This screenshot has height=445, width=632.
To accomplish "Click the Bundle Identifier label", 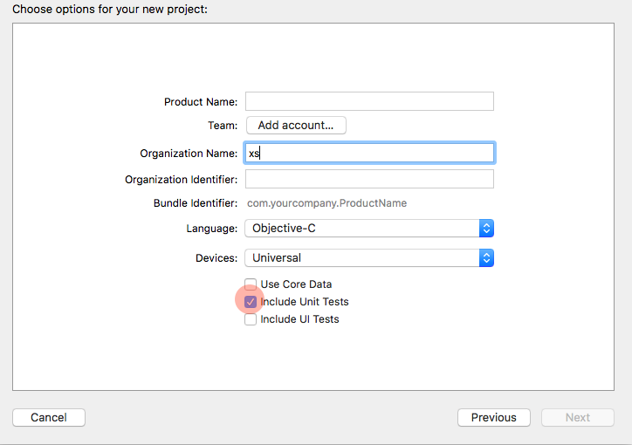I will click(x=196, y=203).
